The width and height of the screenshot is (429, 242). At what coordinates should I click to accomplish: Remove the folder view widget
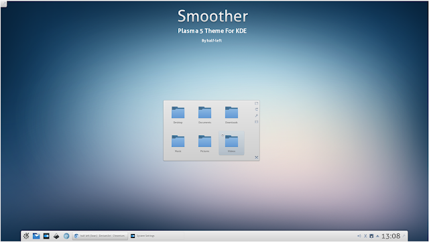pyautogui.click(x=256, y=158)
